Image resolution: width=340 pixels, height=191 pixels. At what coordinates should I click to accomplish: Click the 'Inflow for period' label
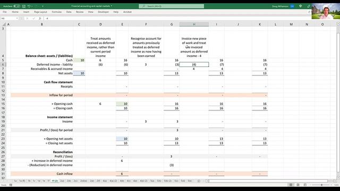(x=61, y=95)
